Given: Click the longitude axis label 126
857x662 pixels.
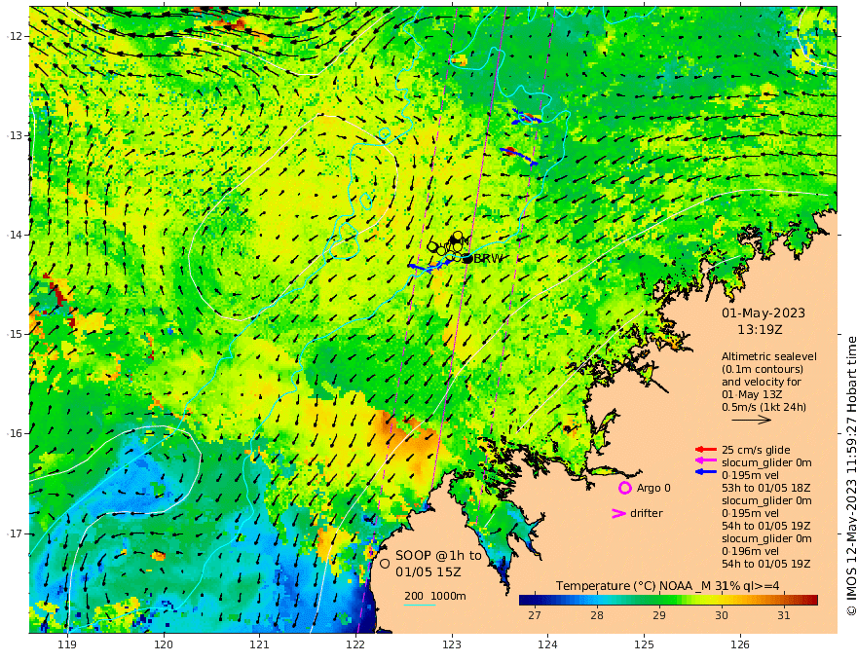Looking at the screenshot, I should click(x=740, y=645).
